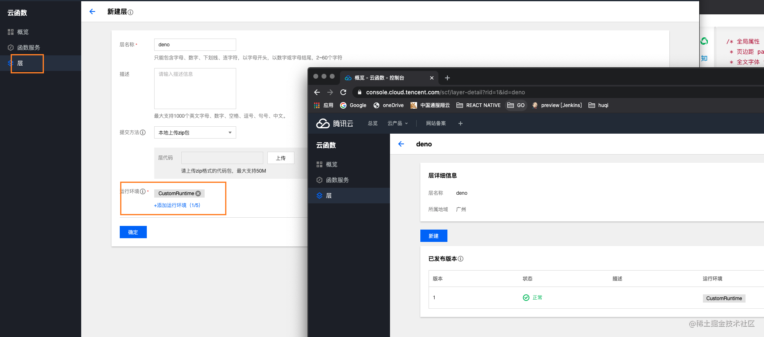Remove the CustomRuntime tag
Screen dimensions: 764x337
coord(198,194)
